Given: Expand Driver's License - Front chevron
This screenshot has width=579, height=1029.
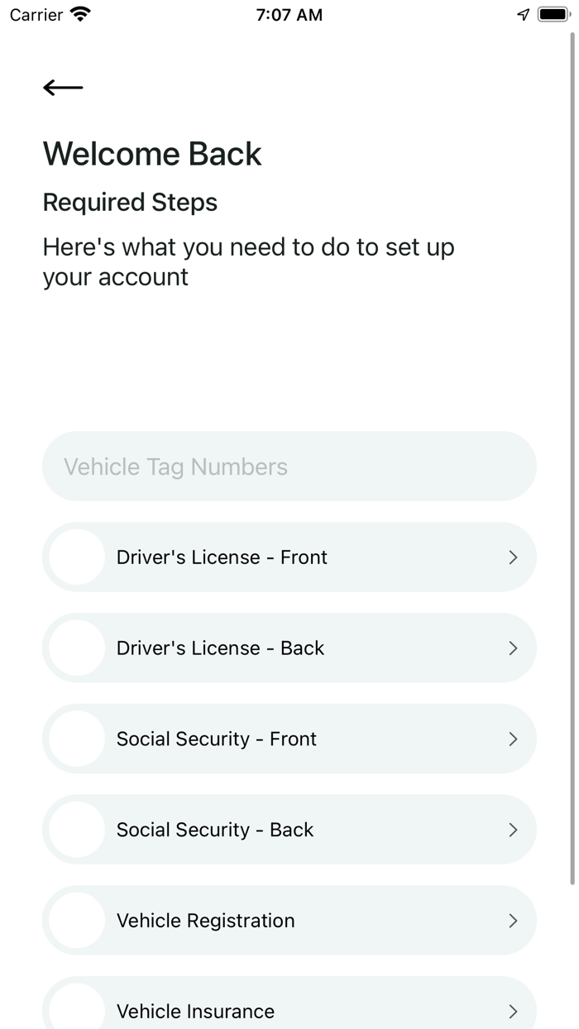Looking at the screenshot, I should coord(513,558).
